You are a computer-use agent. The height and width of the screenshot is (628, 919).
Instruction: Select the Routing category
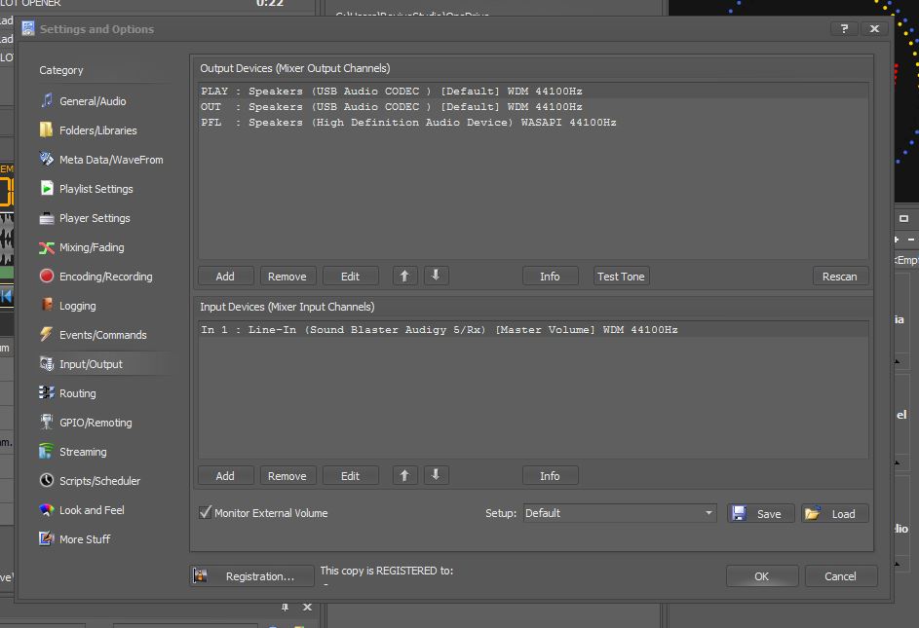point(77,393)
